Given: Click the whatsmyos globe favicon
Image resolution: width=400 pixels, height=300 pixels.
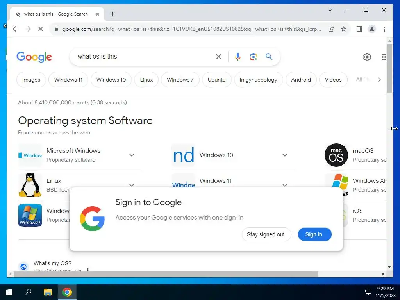Looking at the screenshot, I should click(23, 266).
